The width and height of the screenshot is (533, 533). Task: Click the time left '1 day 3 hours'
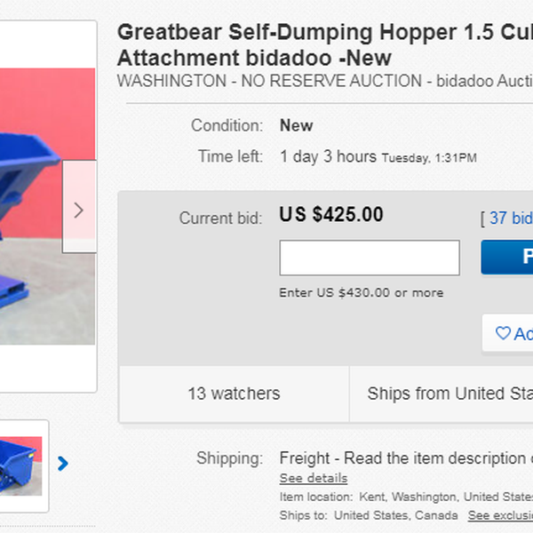click(x=328, y=157)
